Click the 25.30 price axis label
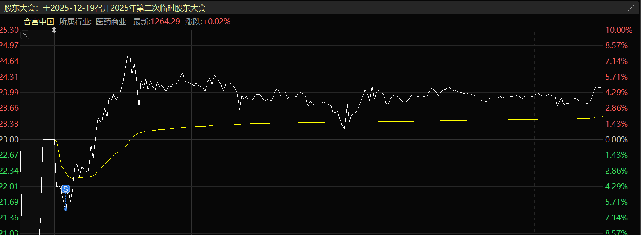This screenshot has width=641, height=235. click(x=9, y=30)
